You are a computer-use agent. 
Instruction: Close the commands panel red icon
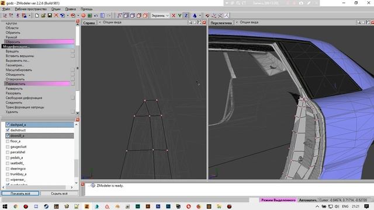coord(78,22)
